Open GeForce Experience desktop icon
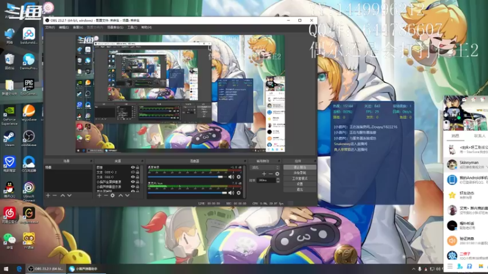 [9, 115]
